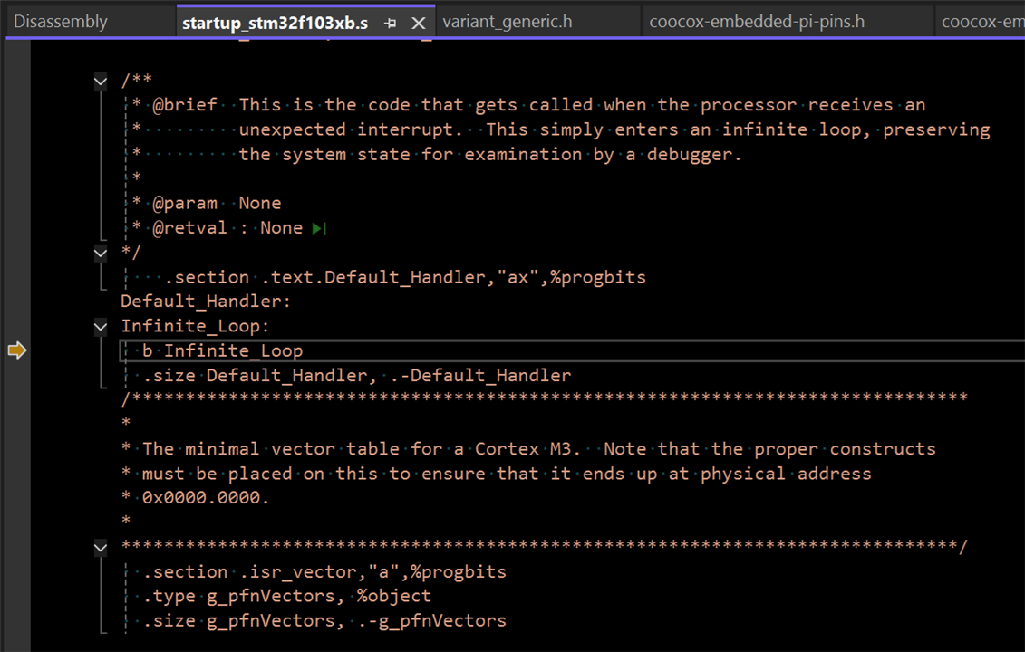Image resolution: width=1025 pixels, height=652 pixels.
Task: Click the Default_Handler: label line
Action: pyautogui.click(x=206, y=302)
